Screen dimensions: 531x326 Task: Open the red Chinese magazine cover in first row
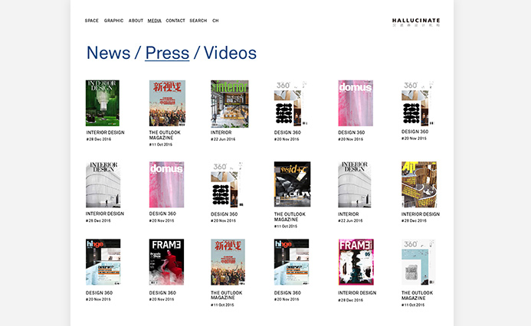167,103
